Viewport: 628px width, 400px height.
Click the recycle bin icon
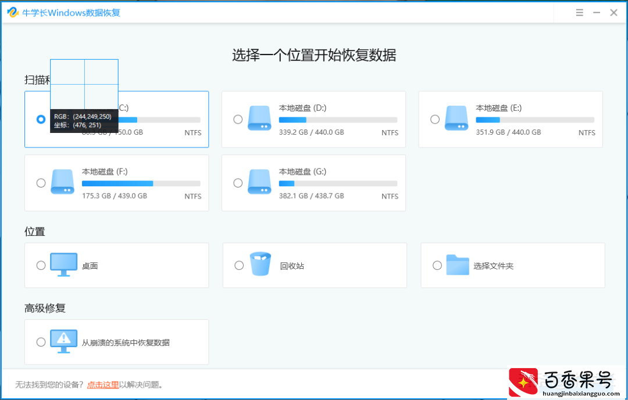(261, 264)
